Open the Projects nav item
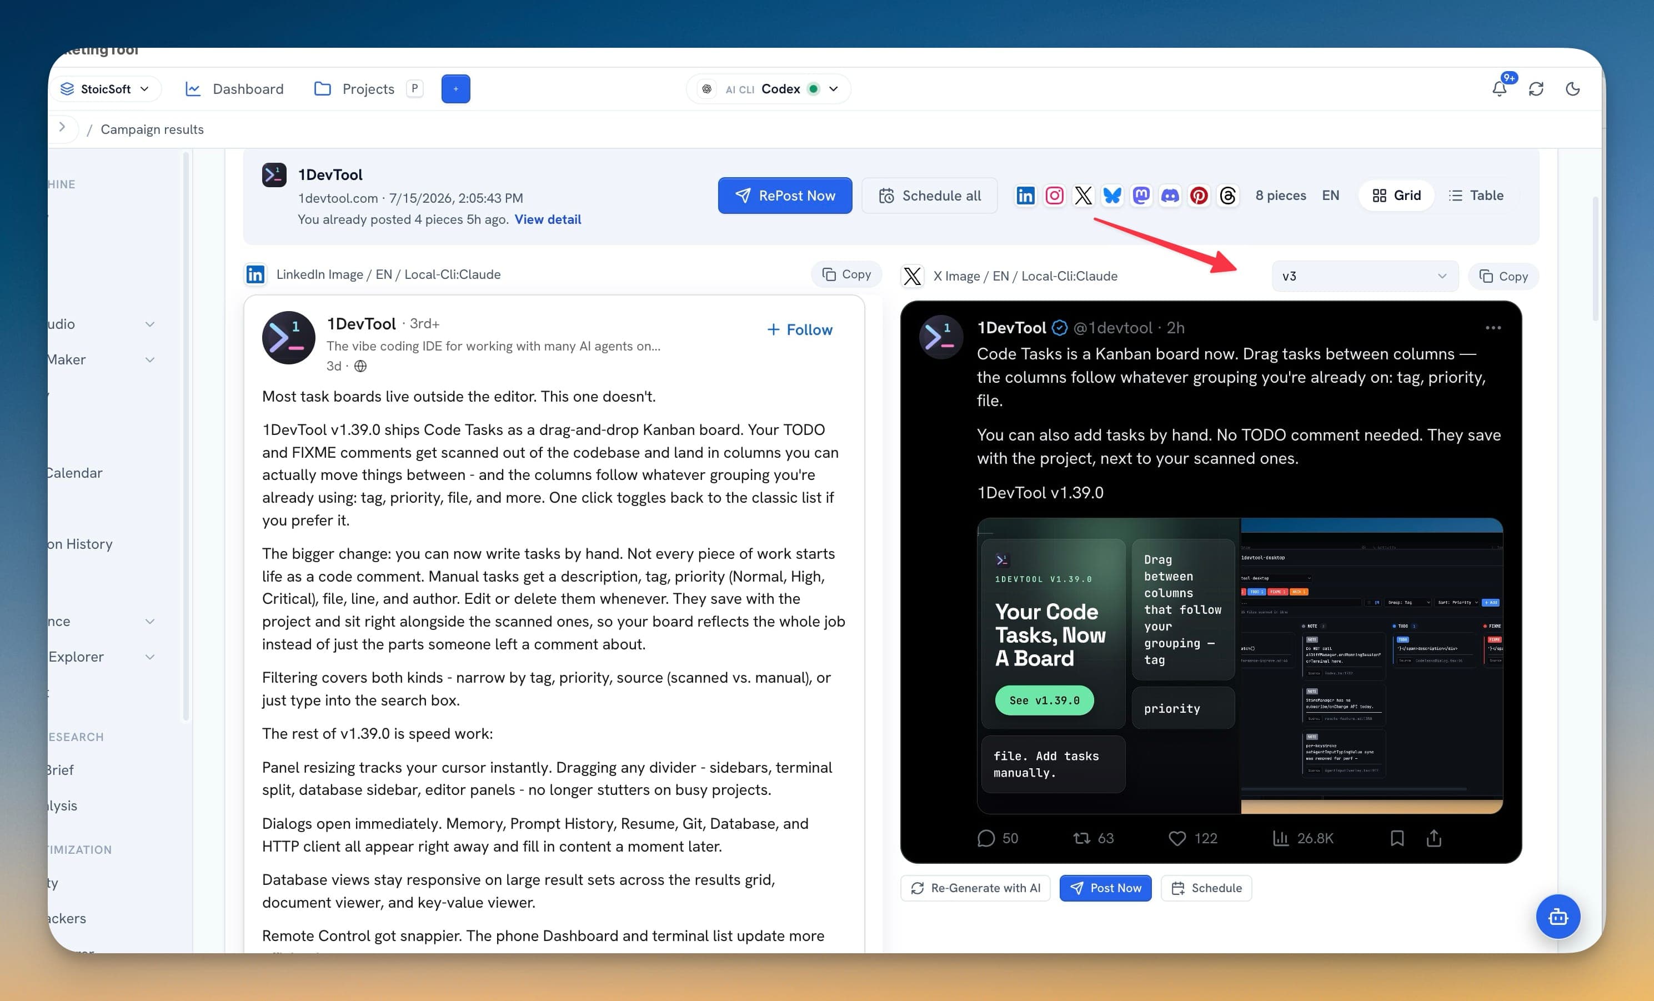1654x1001 pixels. tap(354, 89)
